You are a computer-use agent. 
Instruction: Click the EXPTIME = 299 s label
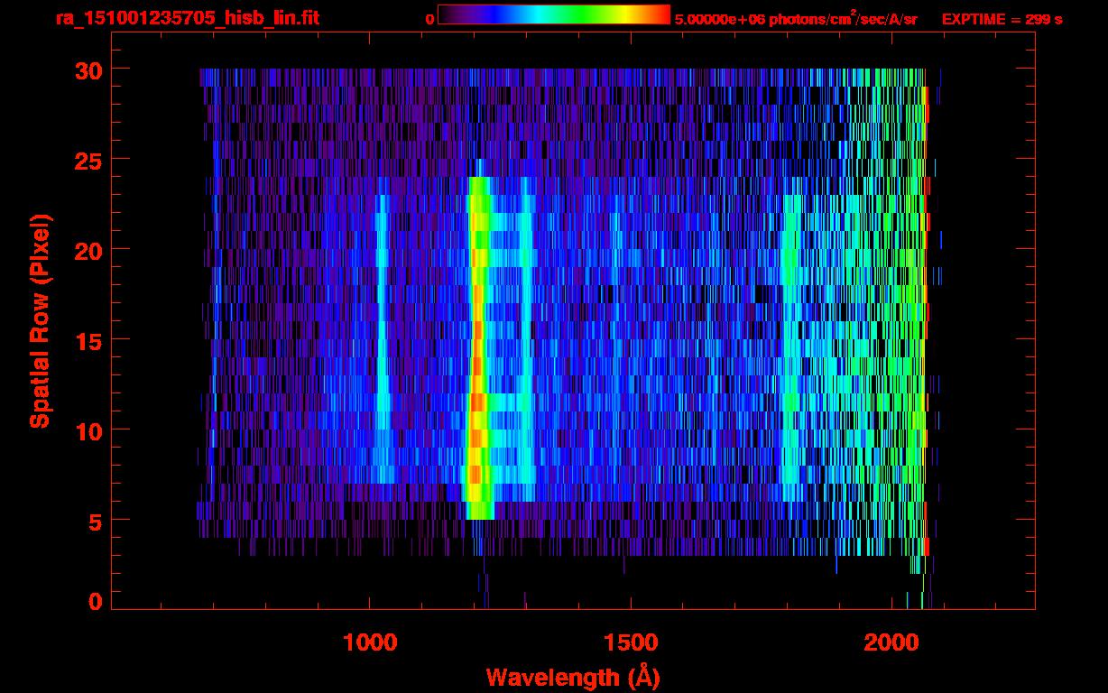1002,19
